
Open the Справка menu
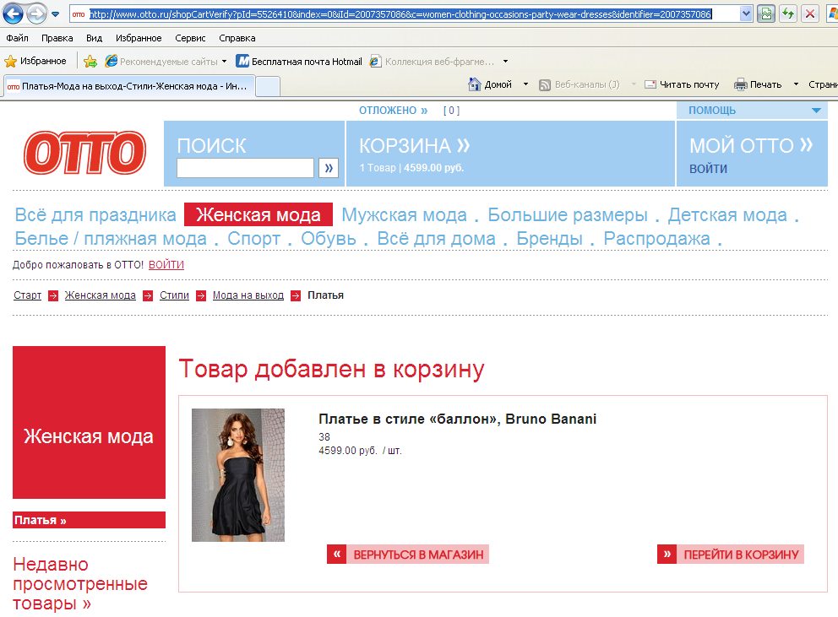click(237, 38)
